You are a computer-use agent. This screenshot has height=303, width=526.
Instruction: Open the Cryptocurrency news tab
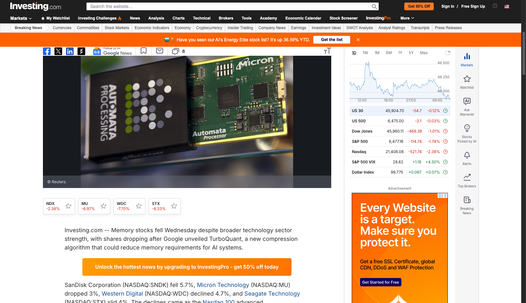pos(209,28)
